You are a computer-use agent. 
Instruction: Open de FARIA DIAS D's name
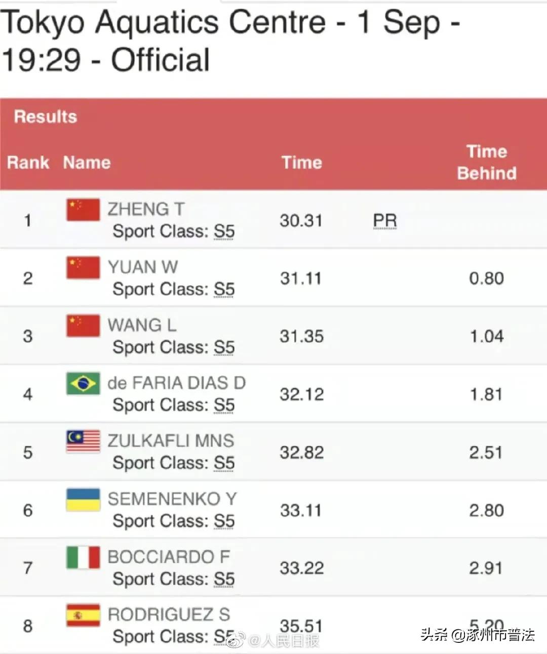pos(176,383)
